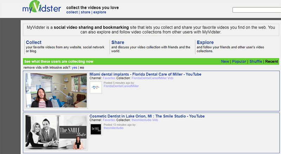281x154 pixels.
Task: Open the share link in header
Action: (85, 12)
